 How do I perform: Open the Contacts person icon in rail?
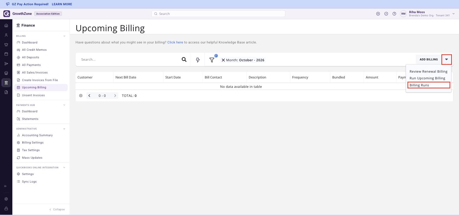6,35
